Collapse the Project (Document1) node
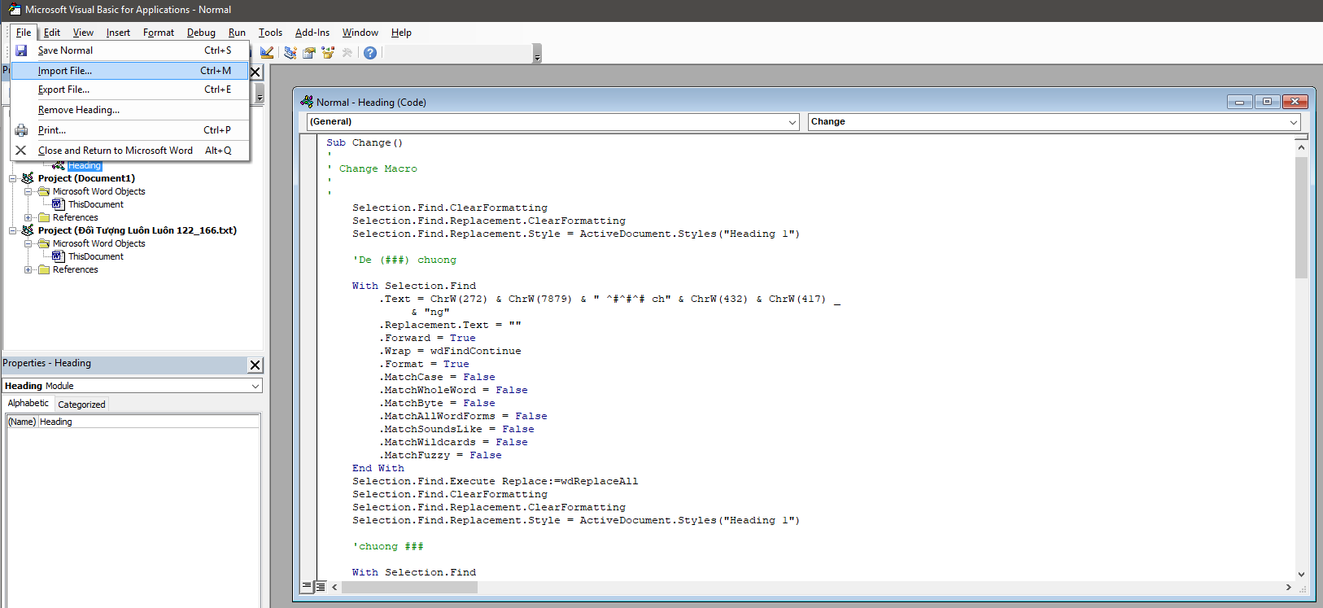 [x=13, y=178]
